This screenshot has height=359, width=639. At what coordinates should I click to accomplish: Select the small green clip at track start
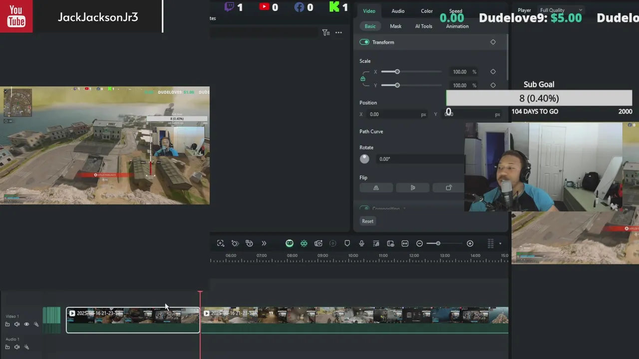[51, 320]
